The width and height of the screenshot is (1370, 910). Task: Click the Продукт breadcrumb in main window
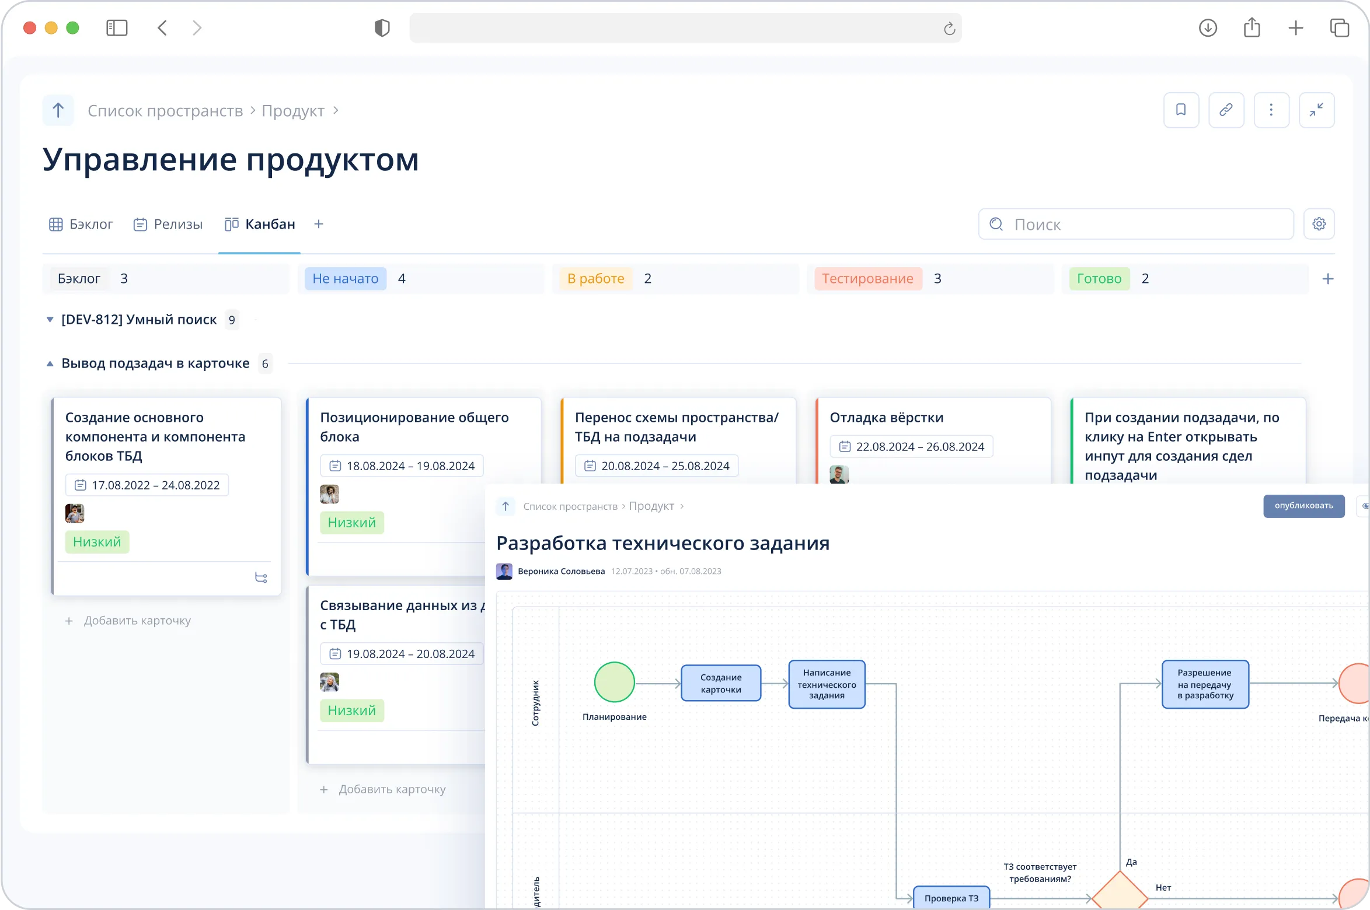[x=293, y=111]
